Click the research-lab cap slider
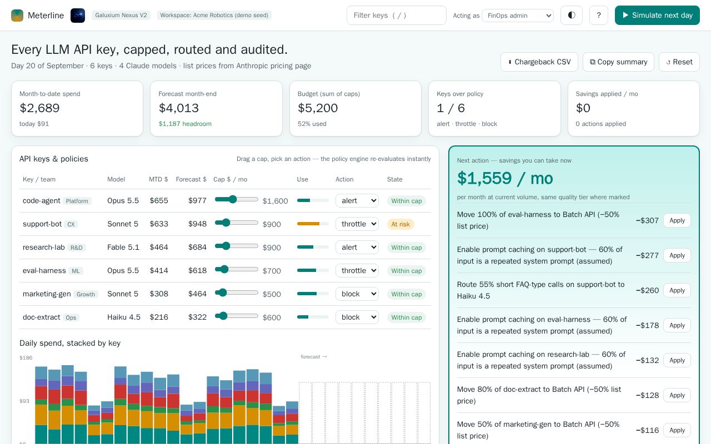The width and height of the screenshot is (711, 444). [x=237, y=246]
